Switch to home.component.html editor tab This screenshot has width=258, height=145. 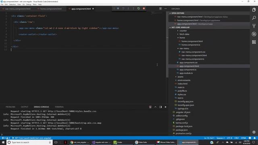click(51, 9)
